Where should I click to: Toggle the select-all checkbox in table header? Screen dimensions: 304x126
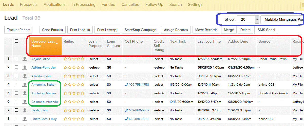click(x=16, y=41)
